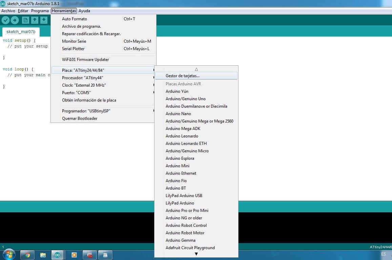Select Arduino/Genuino Micro

(196, 151)
